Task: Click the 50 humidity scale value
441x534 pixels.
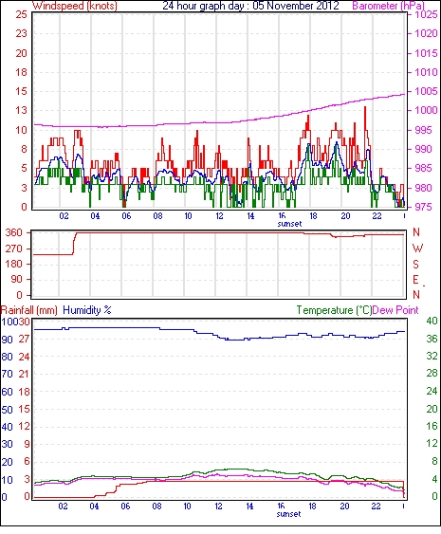Action: tap(8, 410)
